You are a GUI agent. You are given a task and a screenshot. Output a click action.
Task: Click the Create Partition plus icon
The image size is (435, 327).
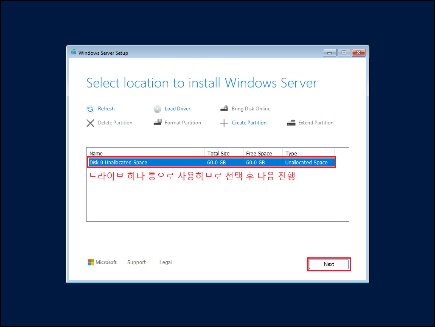click(x=224, y=123)
